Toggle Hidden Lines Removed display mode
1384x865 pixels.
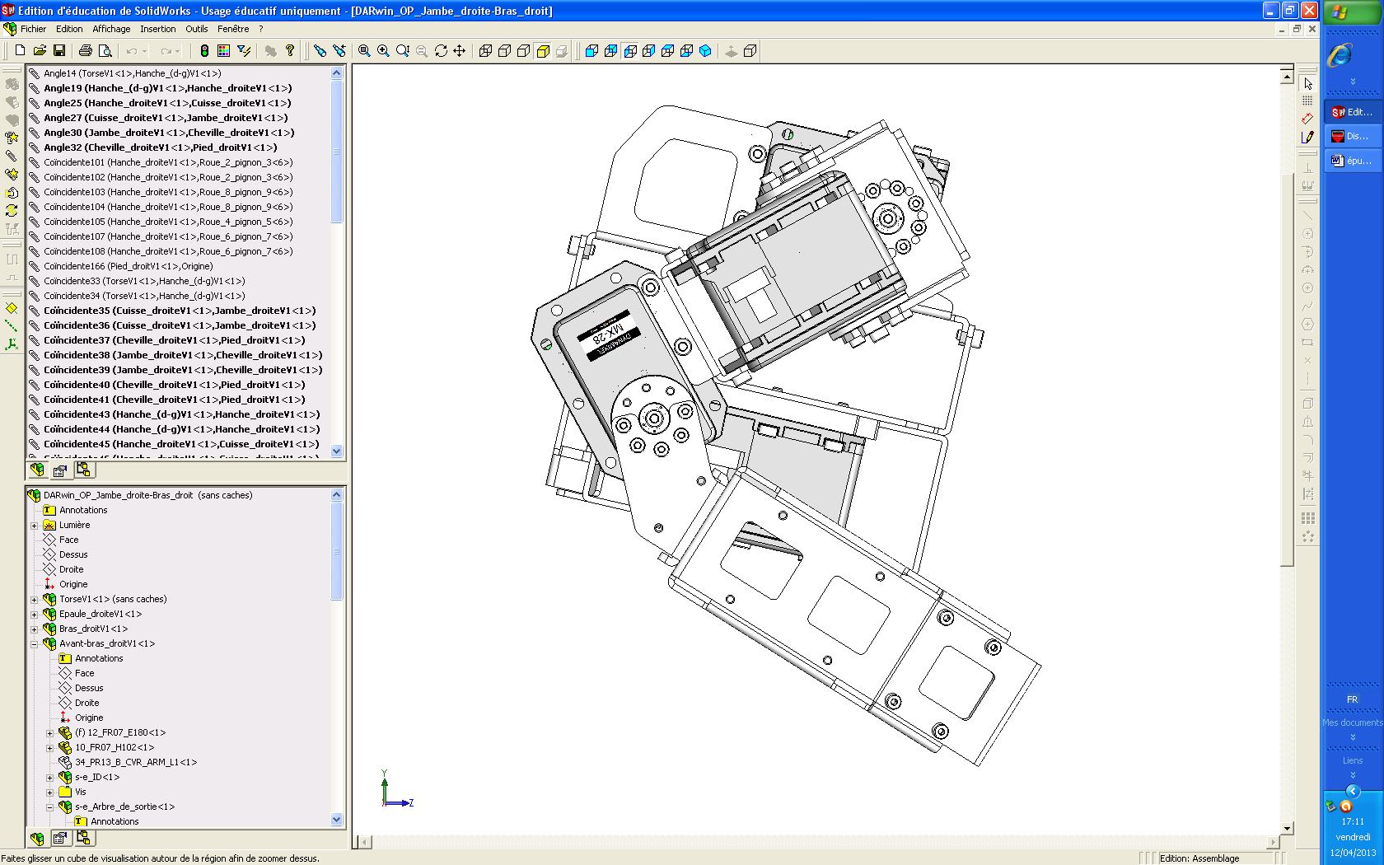click(x=523, y=51)
